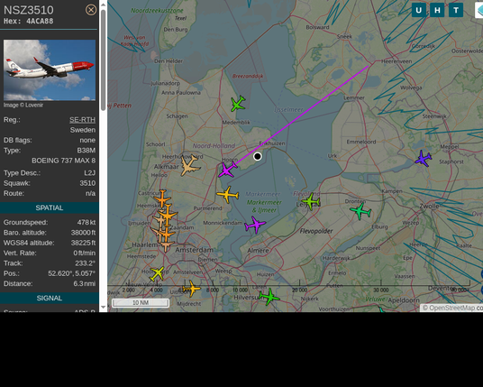Toggle the H map button
Viewport: 483px width, 387px height.
click(x=437, y=10)
